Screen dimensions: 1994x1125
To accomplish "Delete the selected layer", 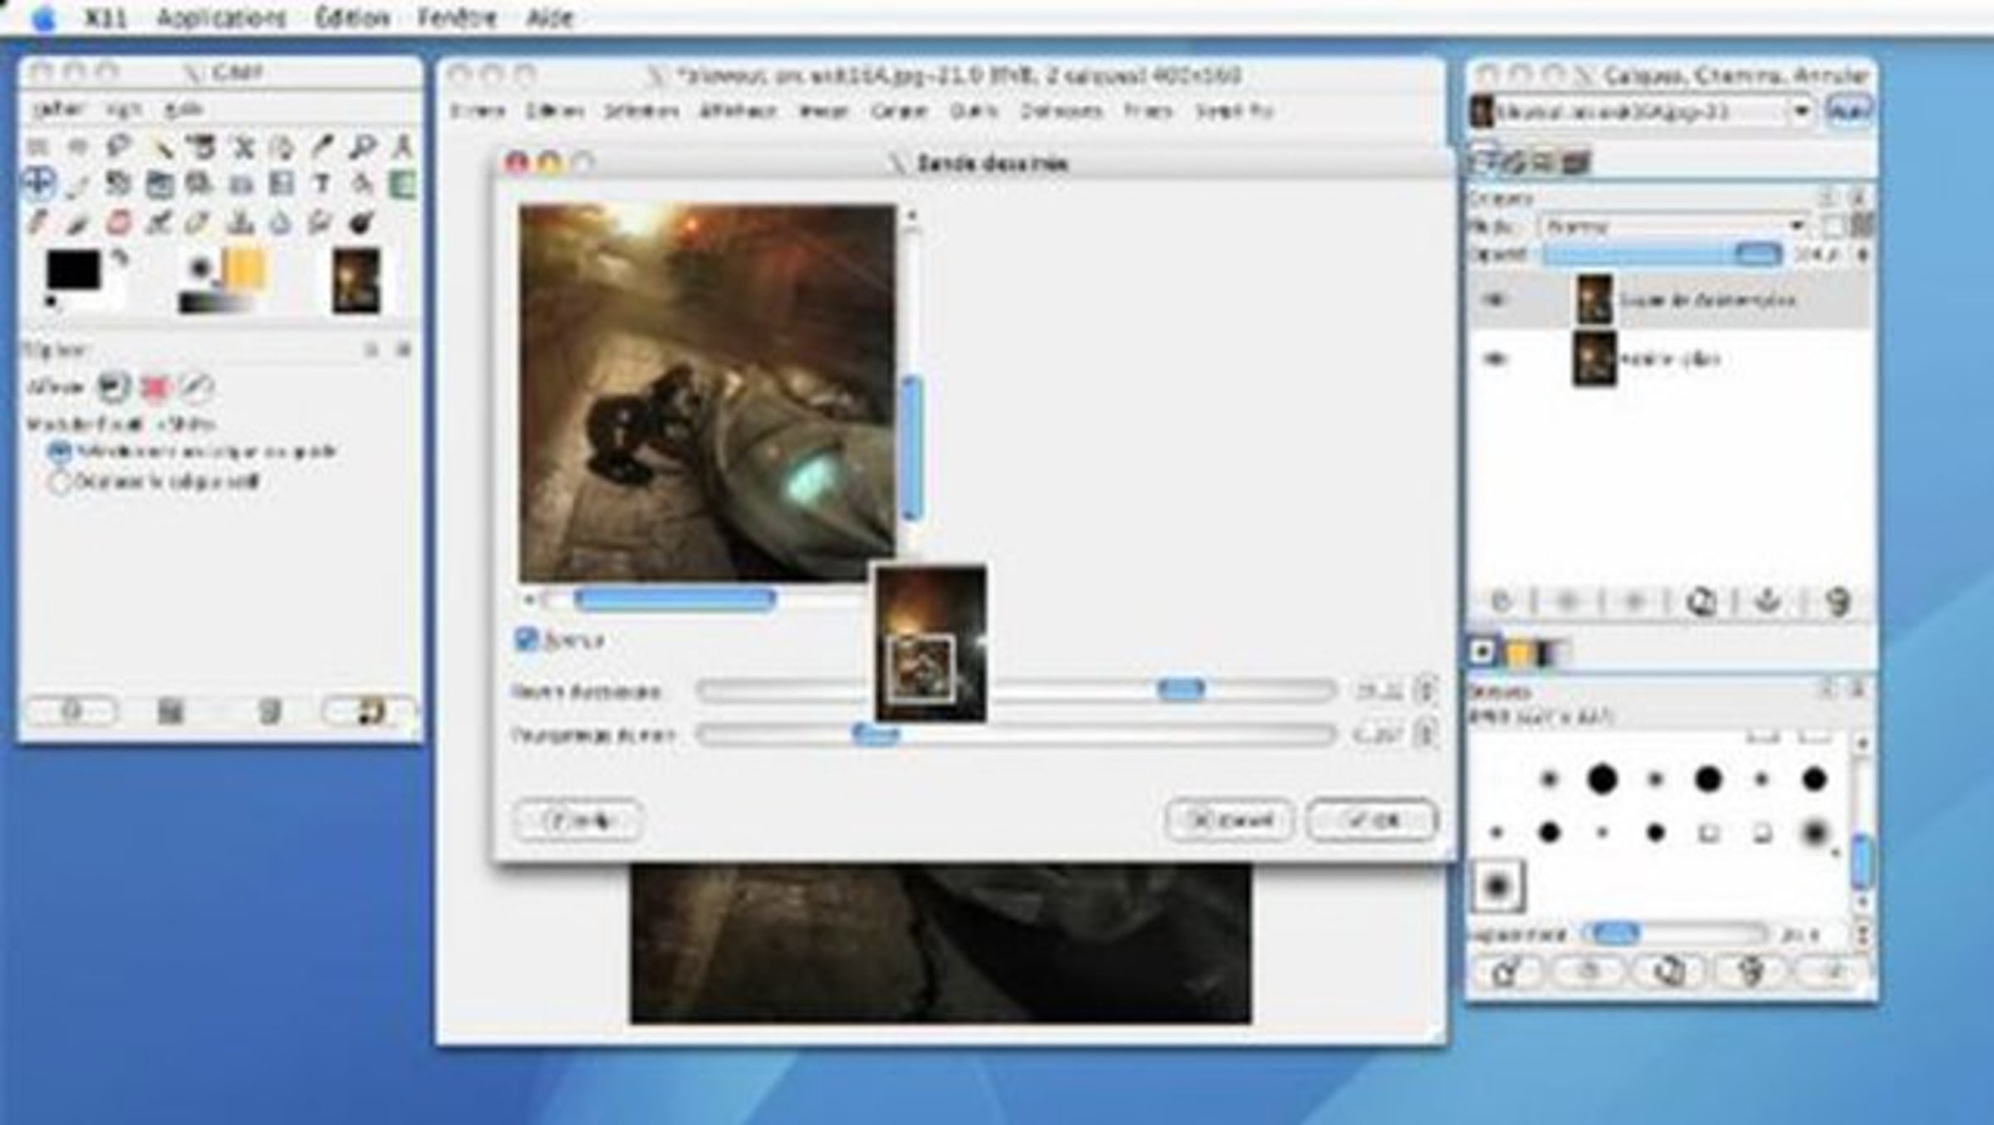I will click(x=1837, y=601).
